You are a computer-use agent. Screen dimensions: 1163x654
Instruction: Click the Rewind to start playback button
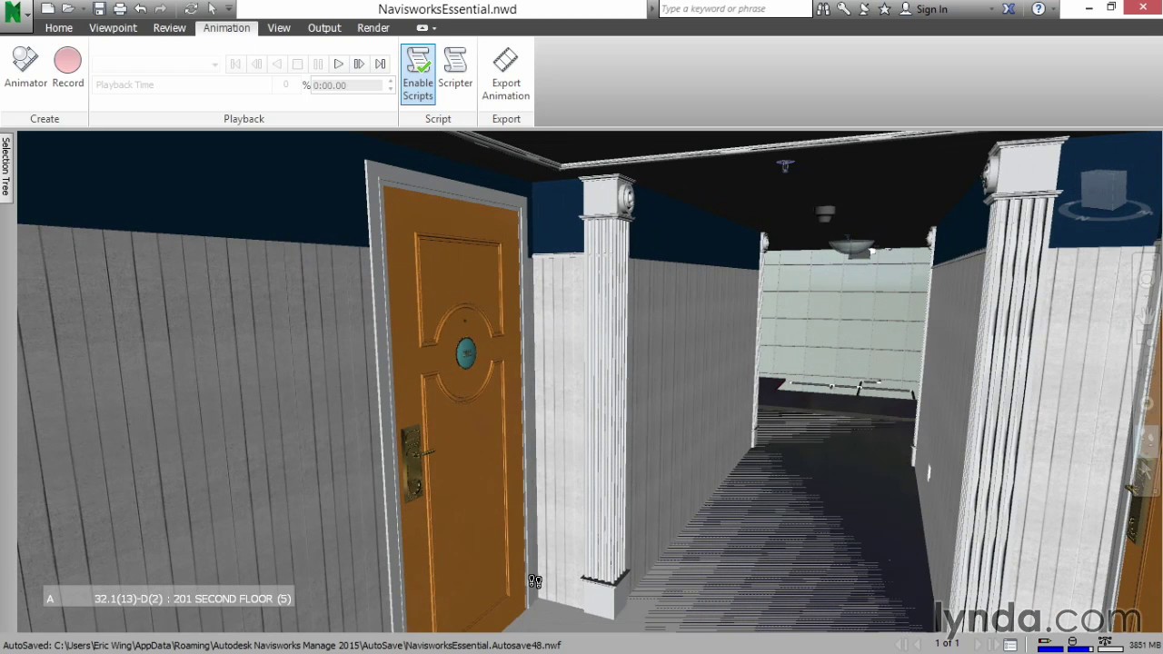(235, 64)
